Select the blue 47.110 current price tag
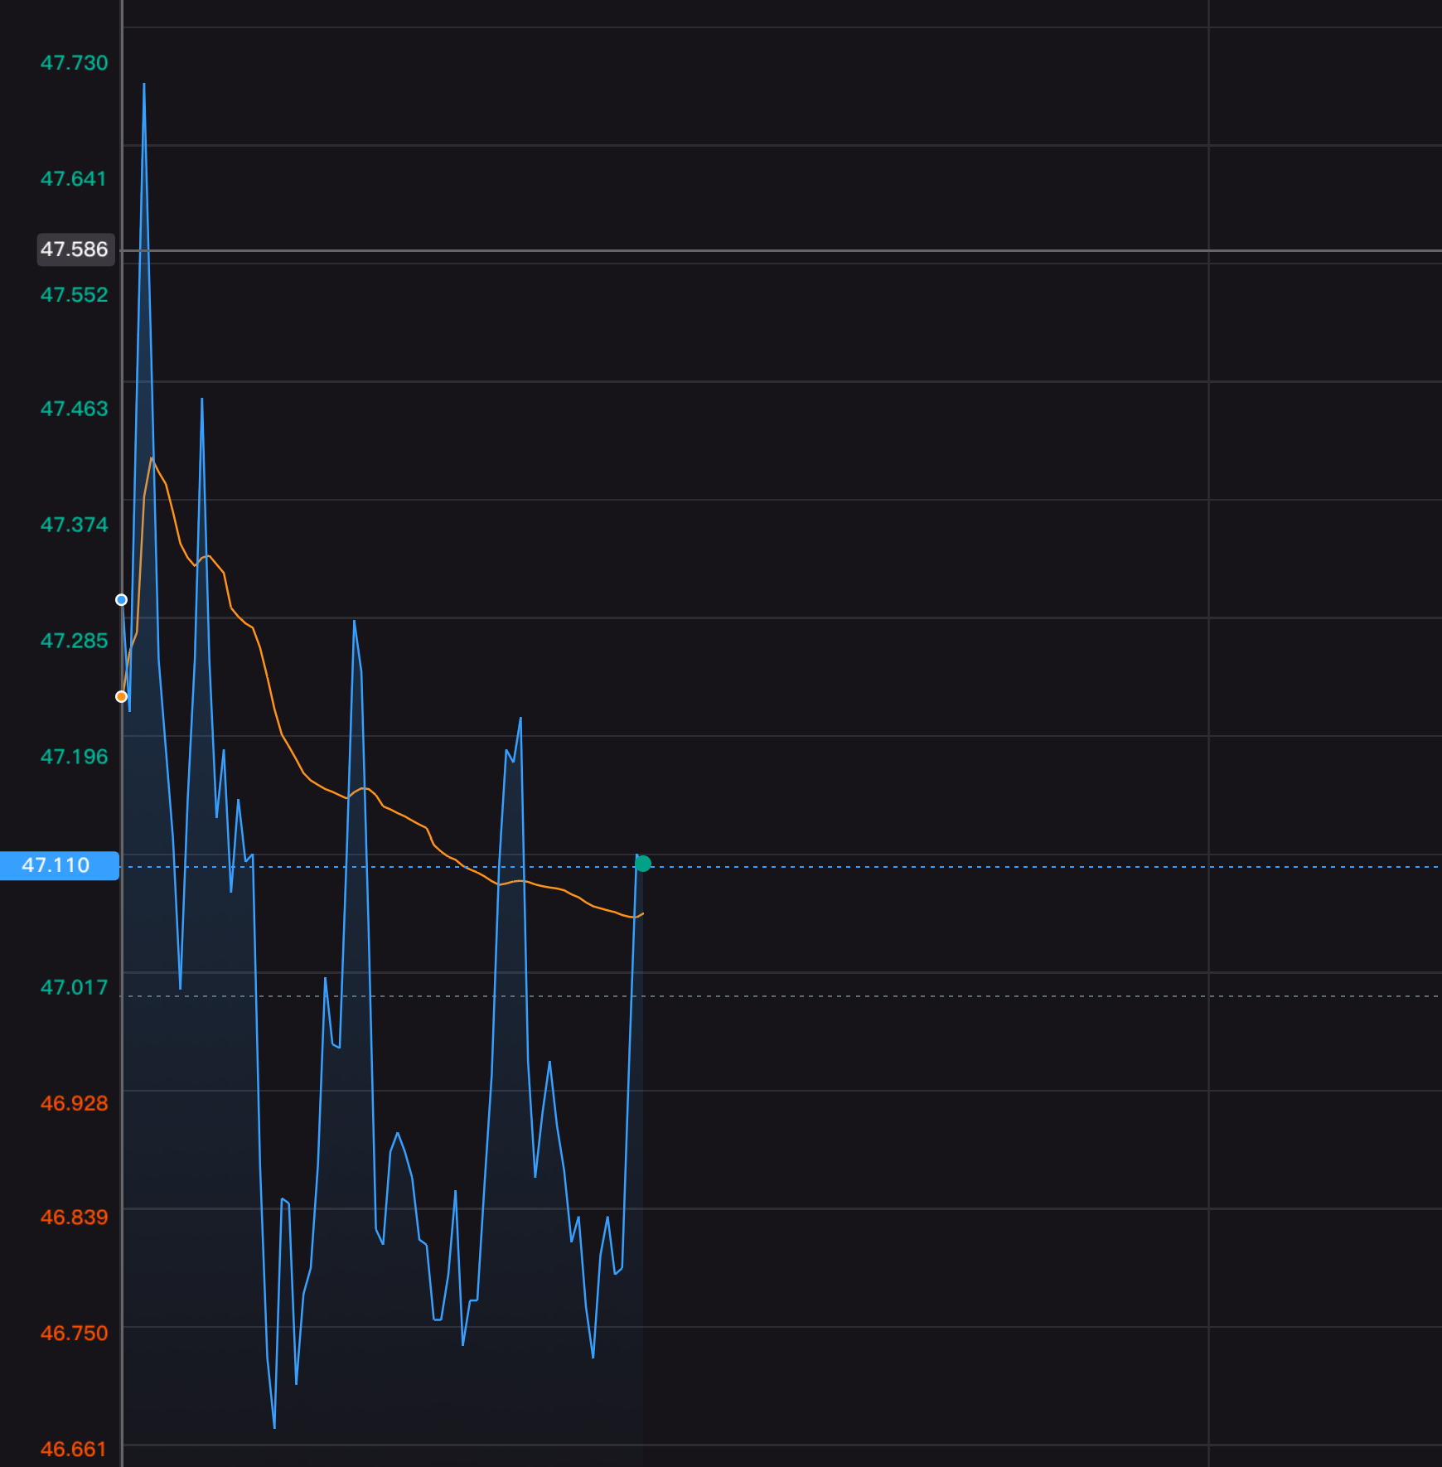1442x1467 pixels. coord(58,865)
